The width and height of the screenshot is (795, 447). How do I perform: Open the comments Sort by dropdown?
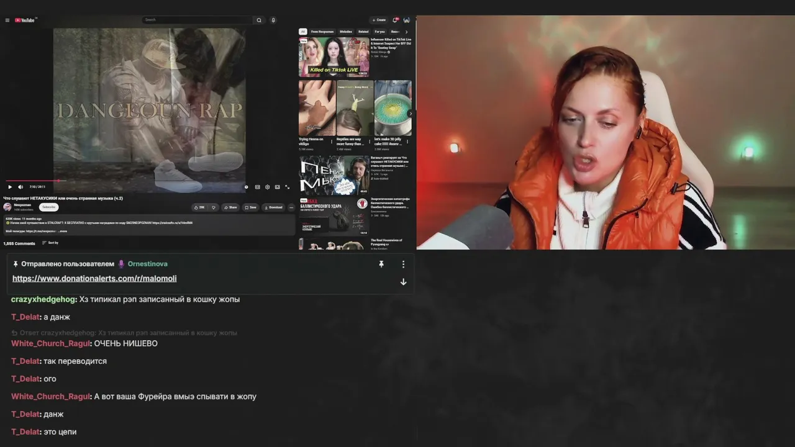tap(50, 243)
